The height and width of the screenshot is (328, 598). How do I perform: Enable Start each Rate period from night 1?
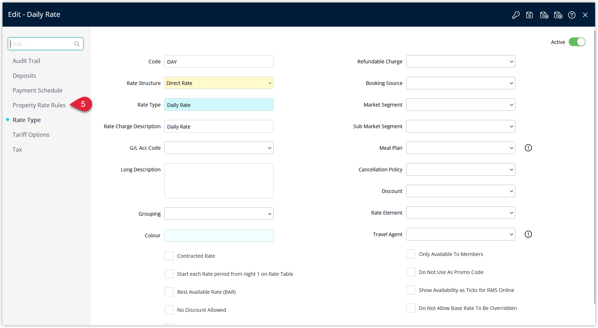click(169, 274)
